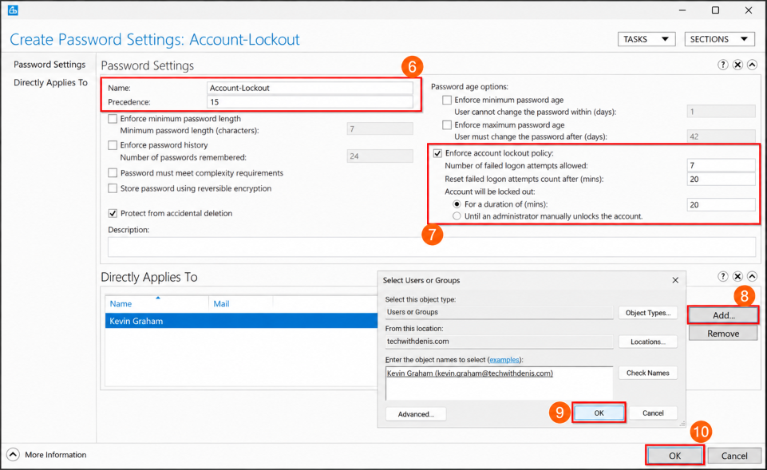Click the Name field with Account-Lockout
767x470 pixels.
[310, 88]
